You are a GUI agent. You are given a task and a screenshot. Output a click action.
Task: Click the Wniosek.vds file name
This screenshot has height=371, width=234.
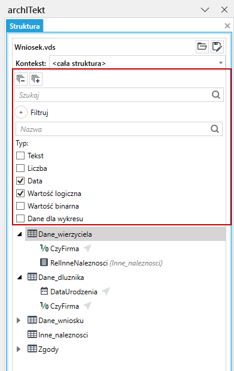pos(35,47)
